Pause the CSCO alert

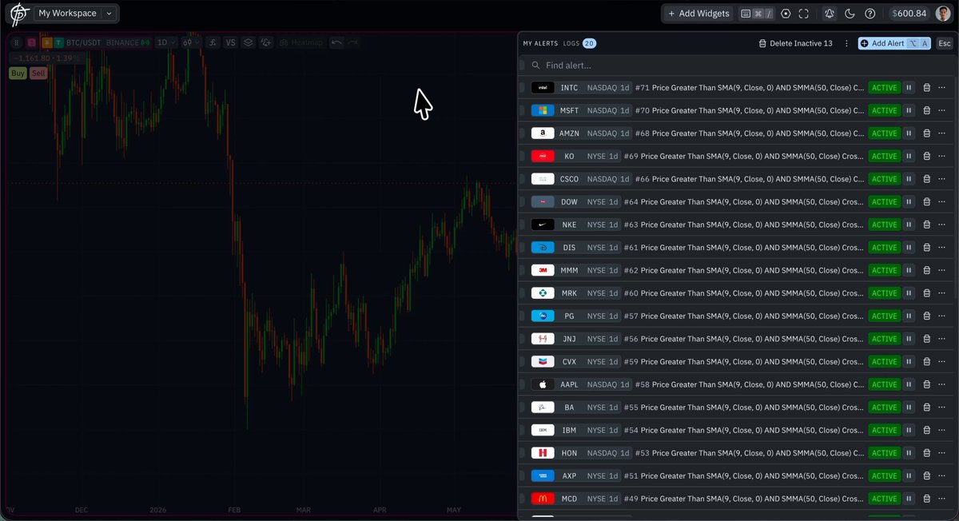[909, 179]
